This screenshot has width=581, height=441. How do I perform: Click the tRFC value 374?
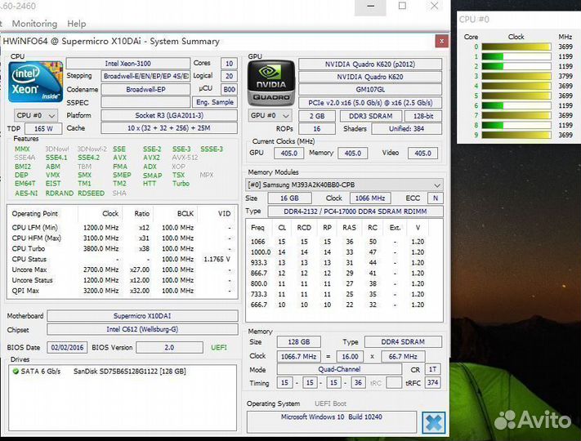click(432, 383)
